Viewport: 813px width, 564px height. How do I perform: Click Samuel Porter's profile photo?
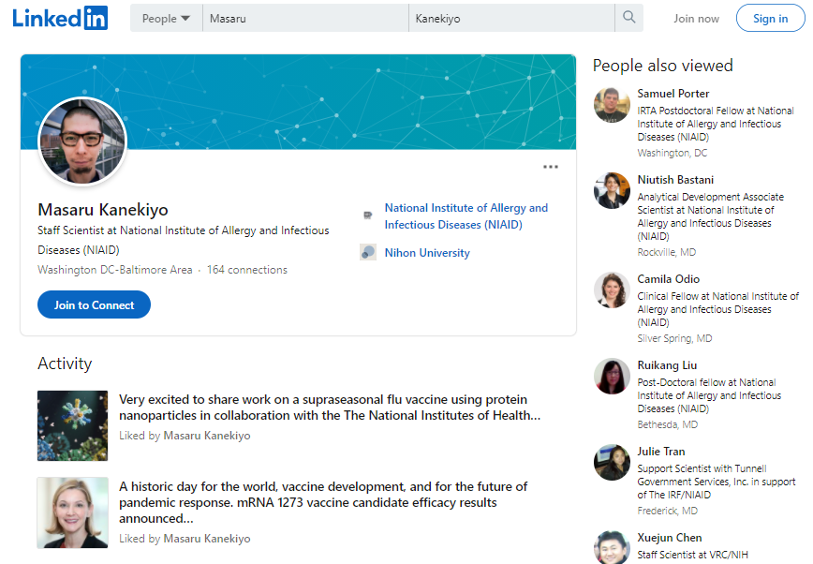[x=612, y=105]
